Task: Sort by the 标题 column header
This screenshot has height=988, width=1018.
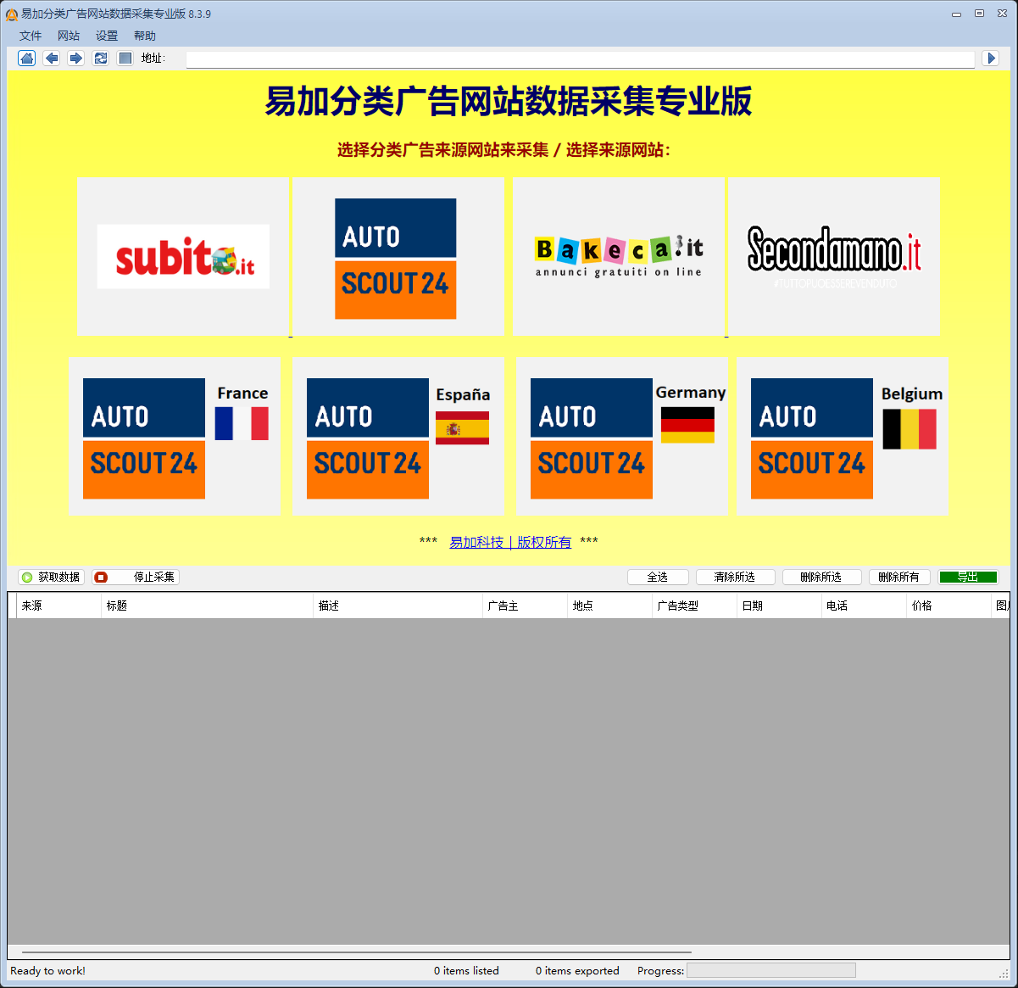Action: [207, 606]
